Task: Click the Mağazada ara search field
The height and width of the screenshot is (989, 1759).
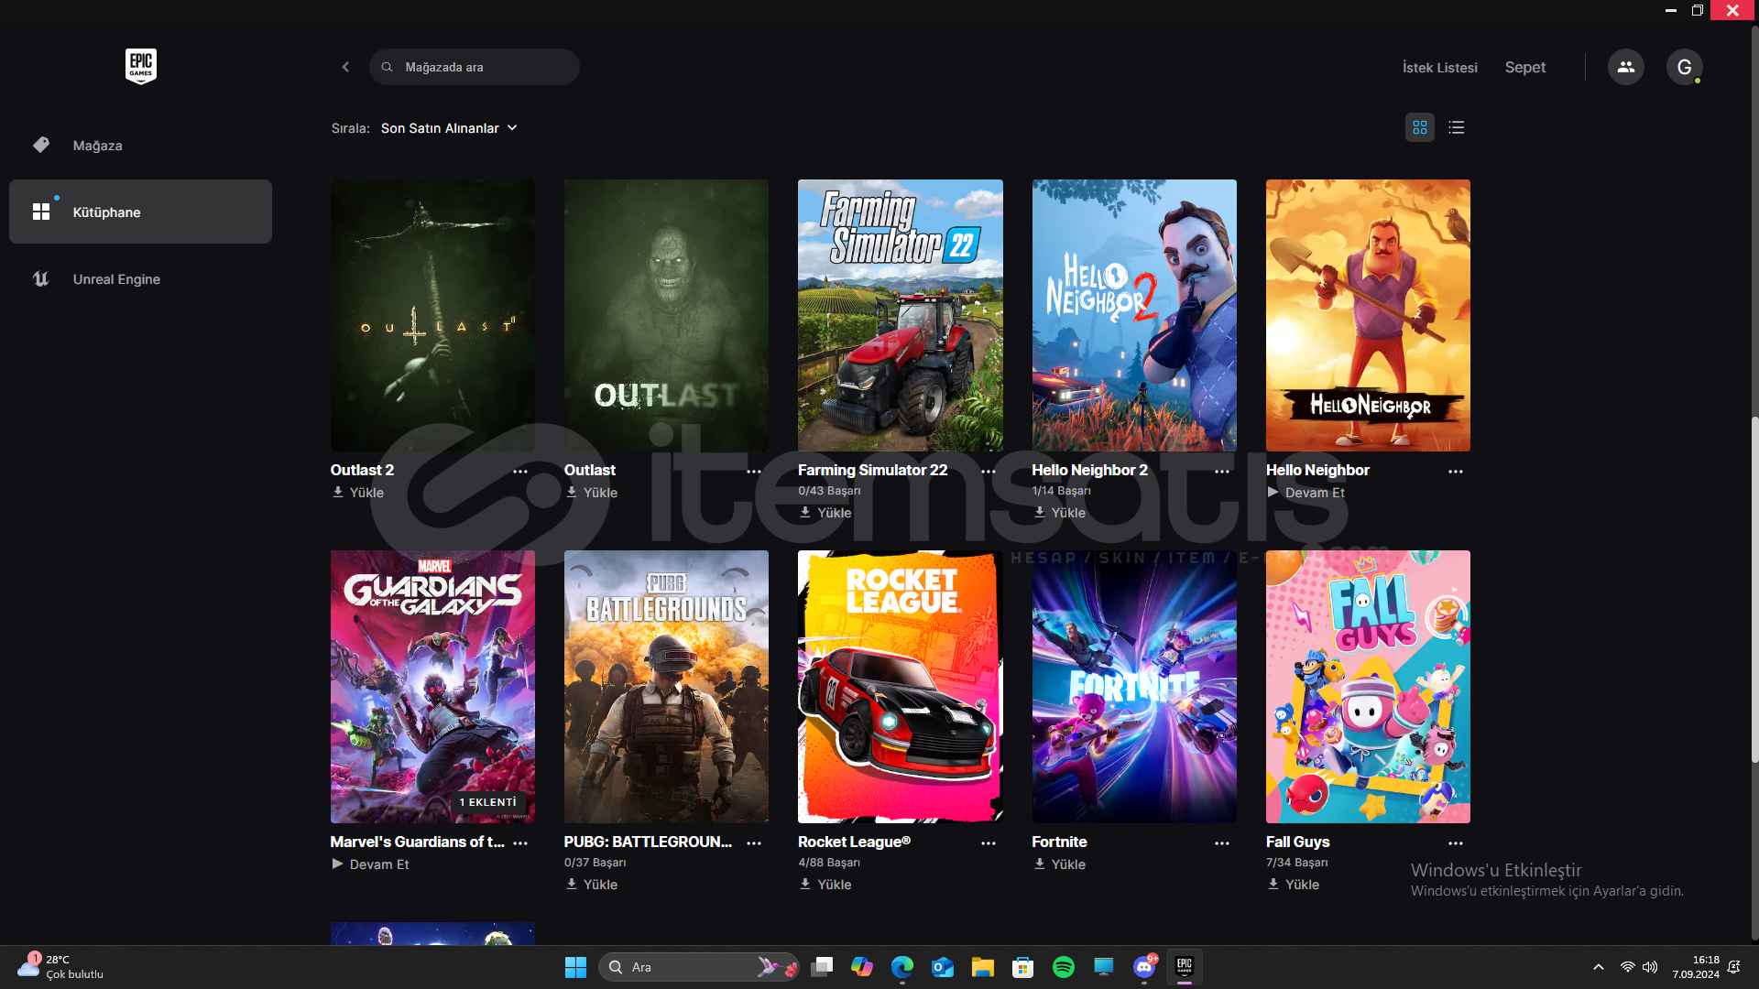Action: [474, 67]
